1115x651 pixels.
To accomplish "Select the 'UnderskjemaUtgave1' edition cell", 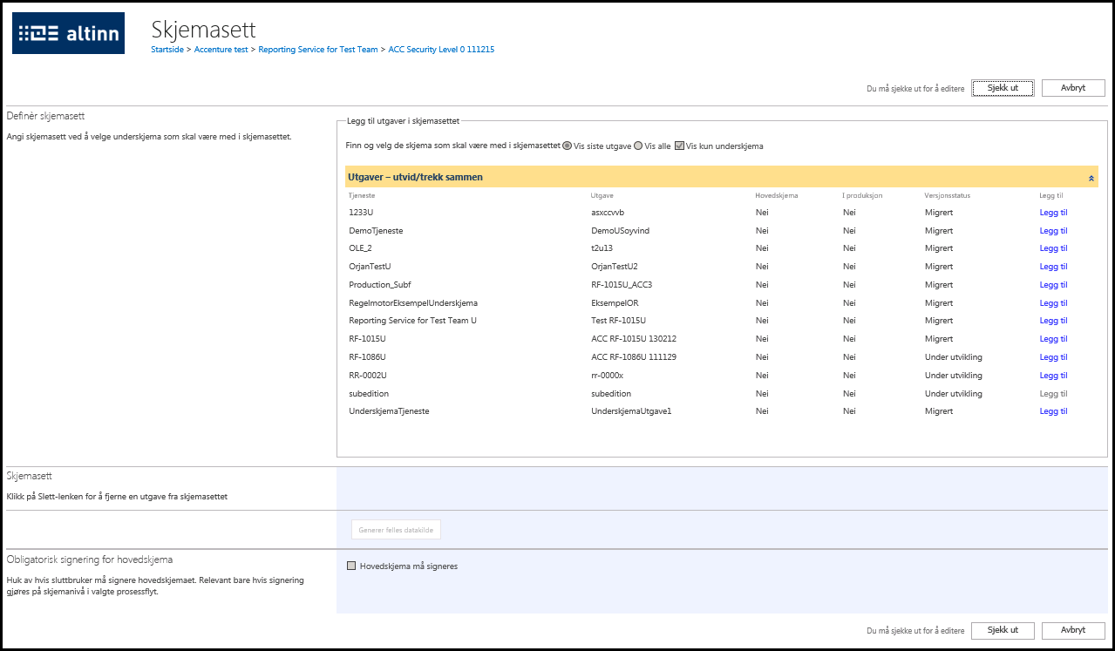I will (631, 411).
